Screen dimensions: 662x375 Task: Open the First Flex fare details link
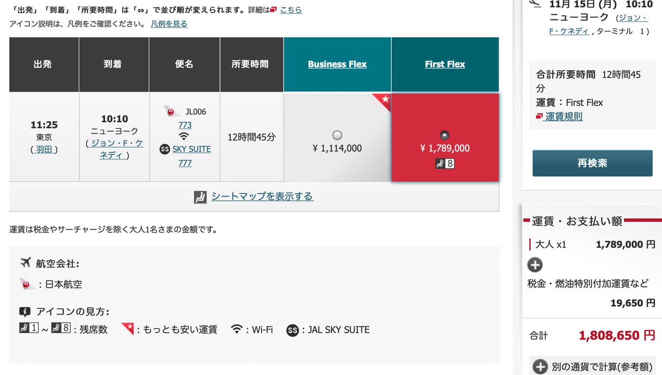pos(445,64)
